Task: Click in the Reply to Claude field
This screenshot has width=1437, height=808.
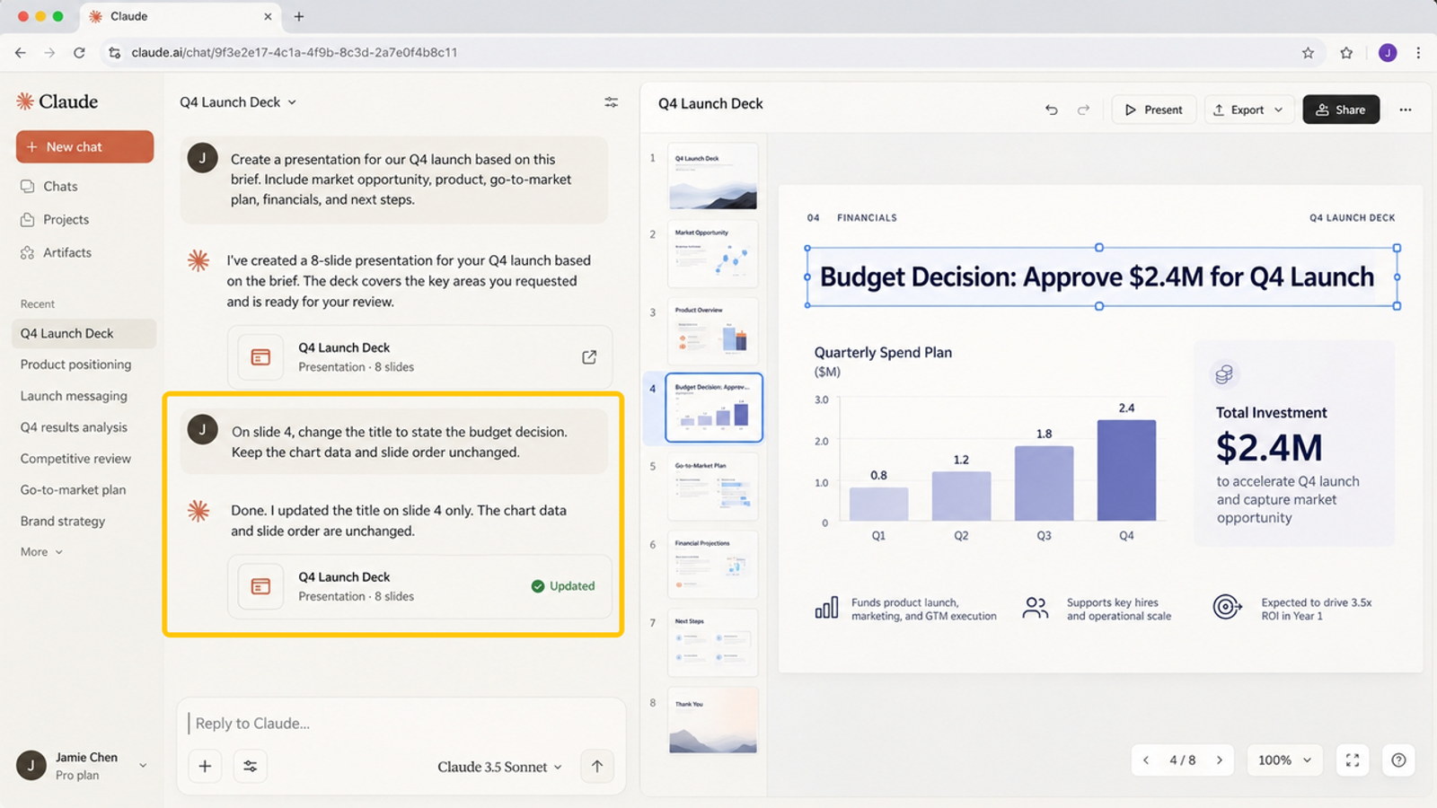Action: click(401, 724)
